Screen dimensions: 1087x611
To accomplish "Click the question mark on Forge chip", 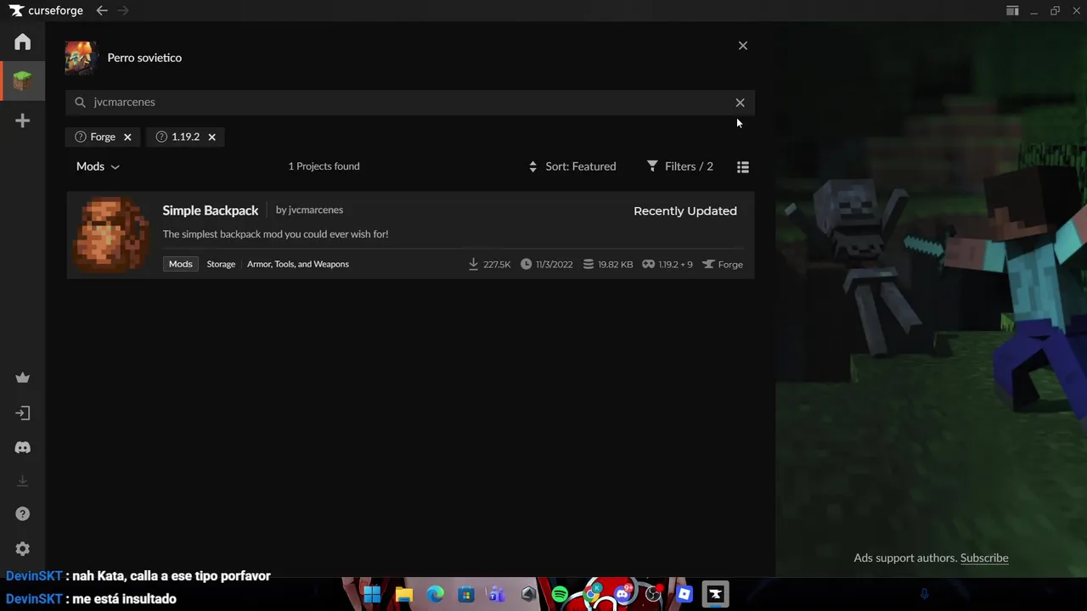I will (x=81, y=137).
